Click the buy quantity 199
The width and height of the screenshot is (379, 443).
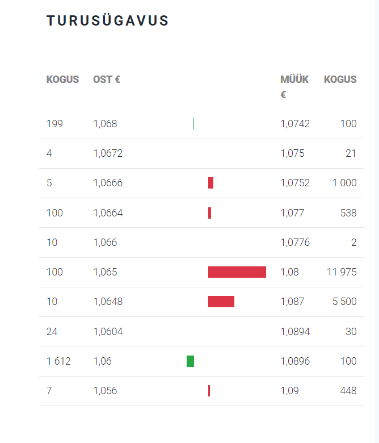tap(54, 124)
